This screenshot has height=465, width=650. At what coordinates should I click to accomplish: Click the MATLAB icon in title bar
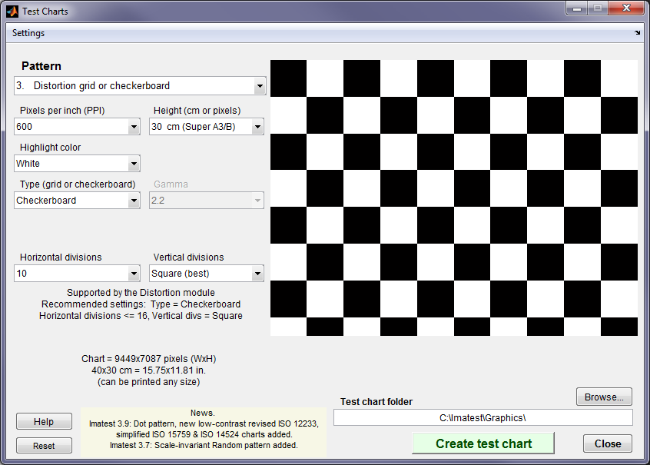coord(12,12)
